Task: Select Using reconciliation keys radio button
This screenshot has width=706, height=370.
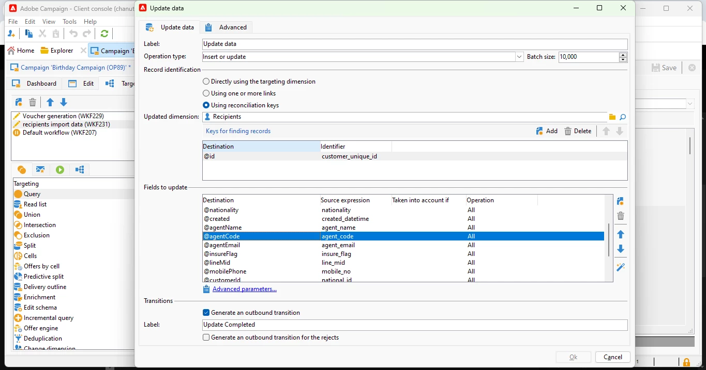Action: point(206,105)
